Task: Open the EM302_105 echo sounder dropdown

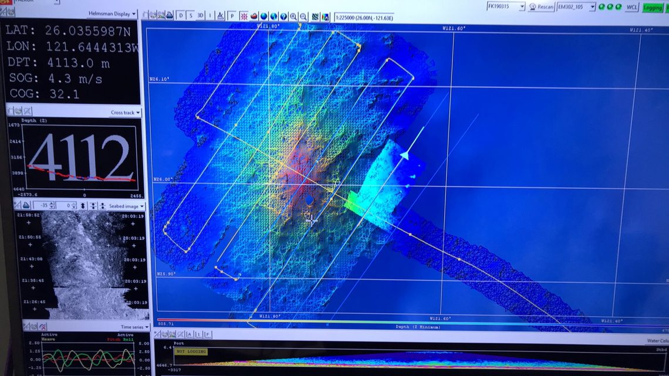Action: pyautogui.click(x=576, y=7)
